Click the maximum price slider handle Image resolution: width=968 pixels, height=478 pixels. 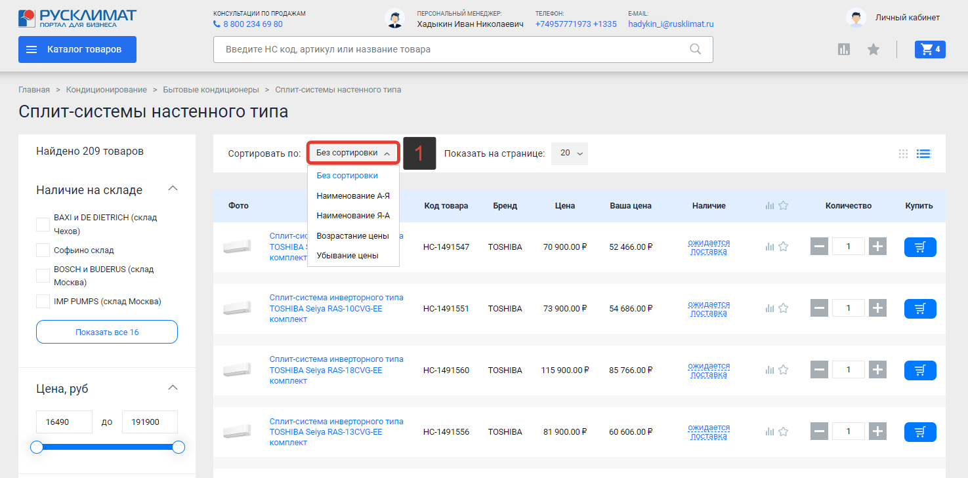tap(178, 447)
